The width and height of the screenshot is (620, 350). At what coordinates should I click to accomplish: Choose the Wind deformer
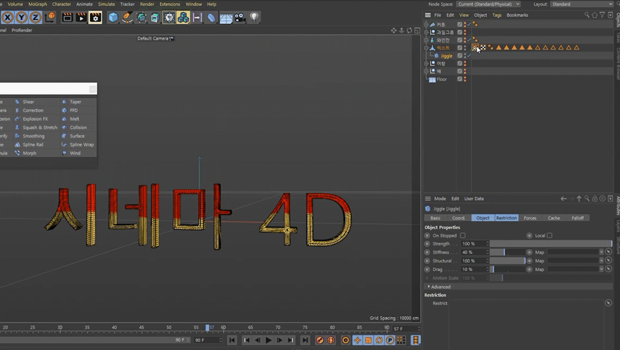(x=71, y=153)
